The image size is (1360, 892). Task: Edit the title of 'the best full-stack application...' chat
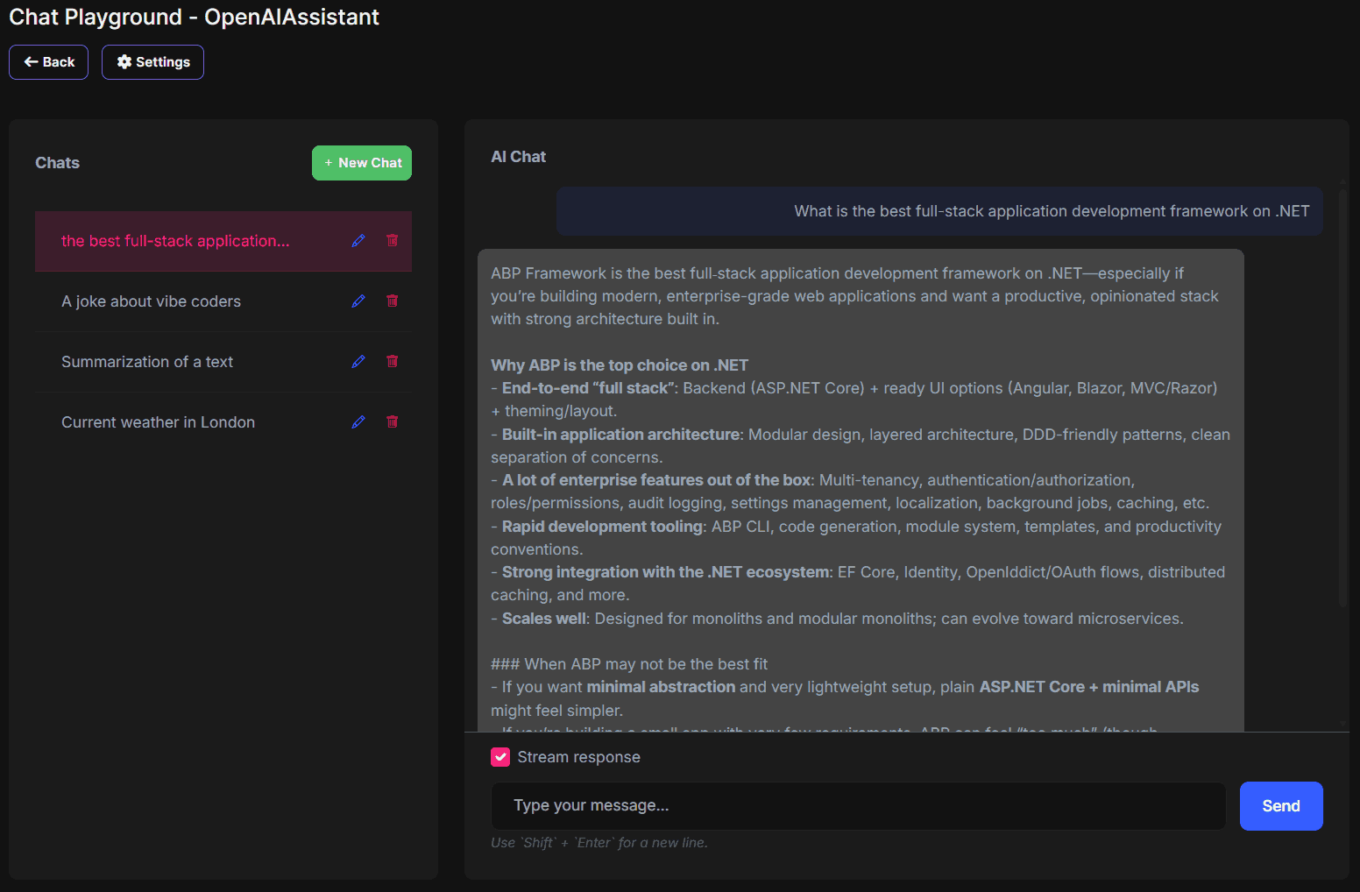[x=358, y=240]
